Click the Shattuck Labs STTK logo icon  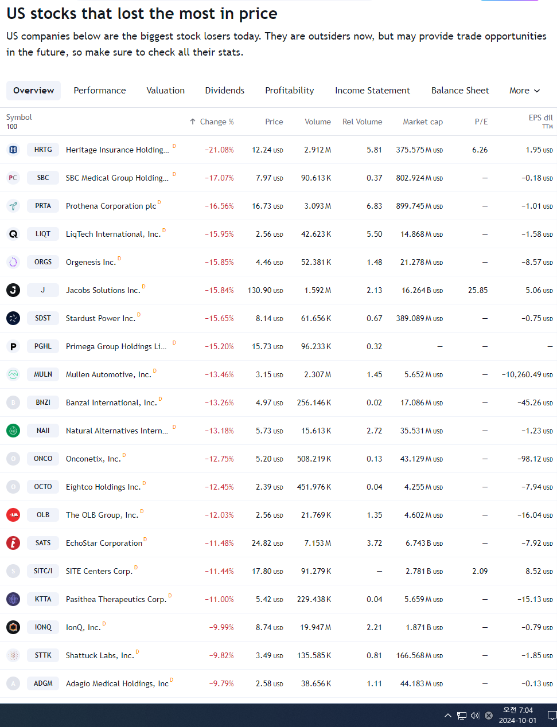pos(13,655)
